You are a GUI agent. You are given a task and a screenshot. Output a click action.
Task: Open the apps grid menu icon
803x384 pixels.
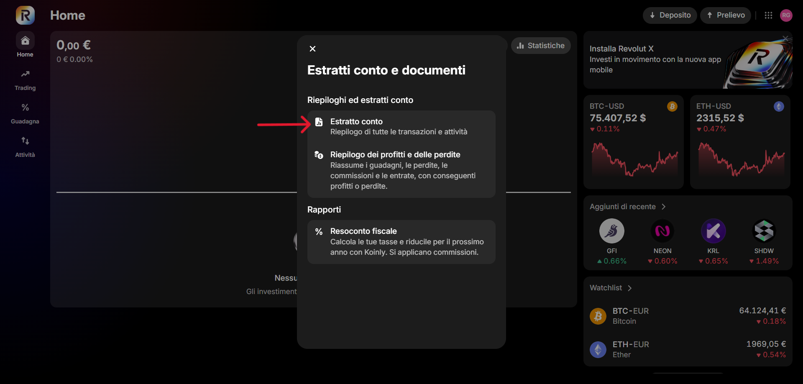tap(768, 15)
